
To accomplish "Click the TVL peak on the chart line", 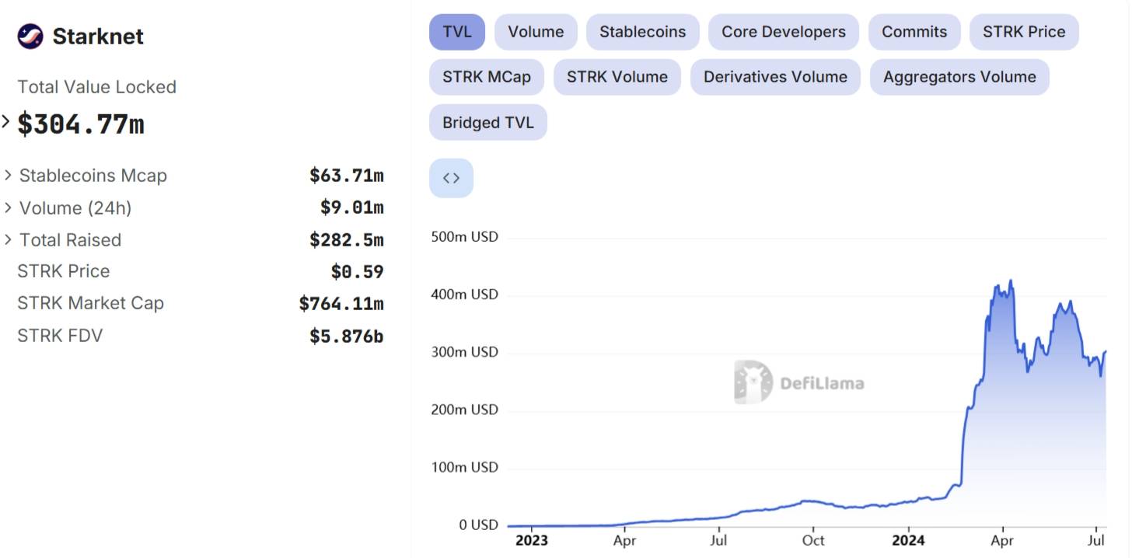I will (1011, 281).
